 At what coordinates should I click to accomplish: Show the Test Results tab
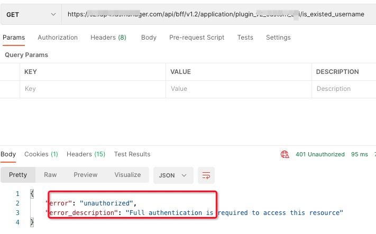[x=132, y=154]
